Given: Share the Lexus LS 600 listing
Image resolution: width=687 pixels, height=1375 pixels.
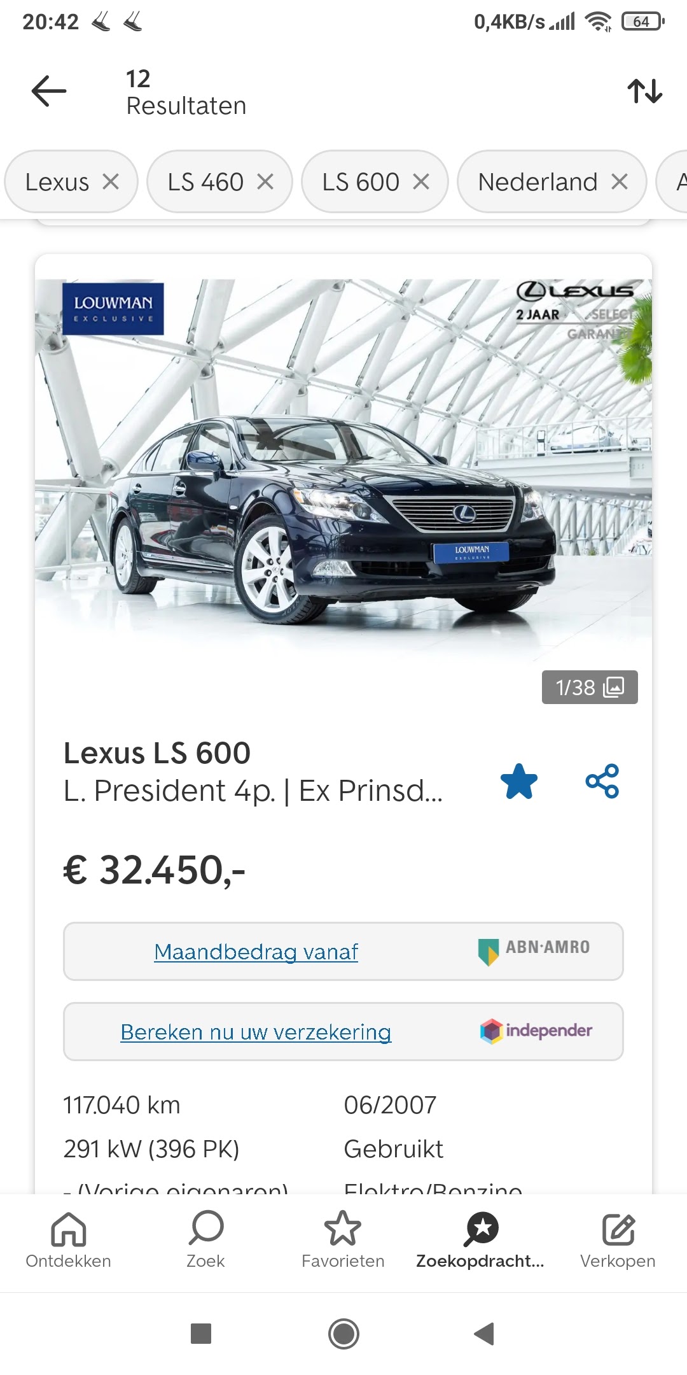Looking at the screenshot, I should pos(602,781).
